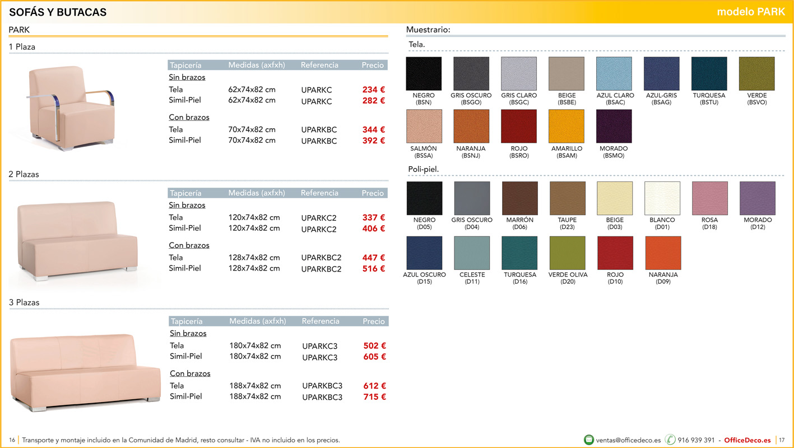Viewport: 794px width, 448px height.
Task: Pick the MORADO (D12) poli-piel swatch
Action: coord(758,198)
